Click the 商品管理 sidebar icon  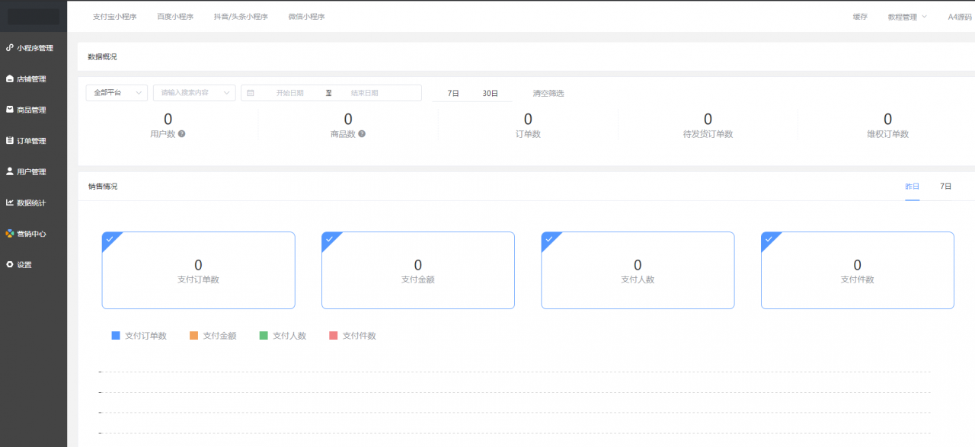(x=10, y=110)
